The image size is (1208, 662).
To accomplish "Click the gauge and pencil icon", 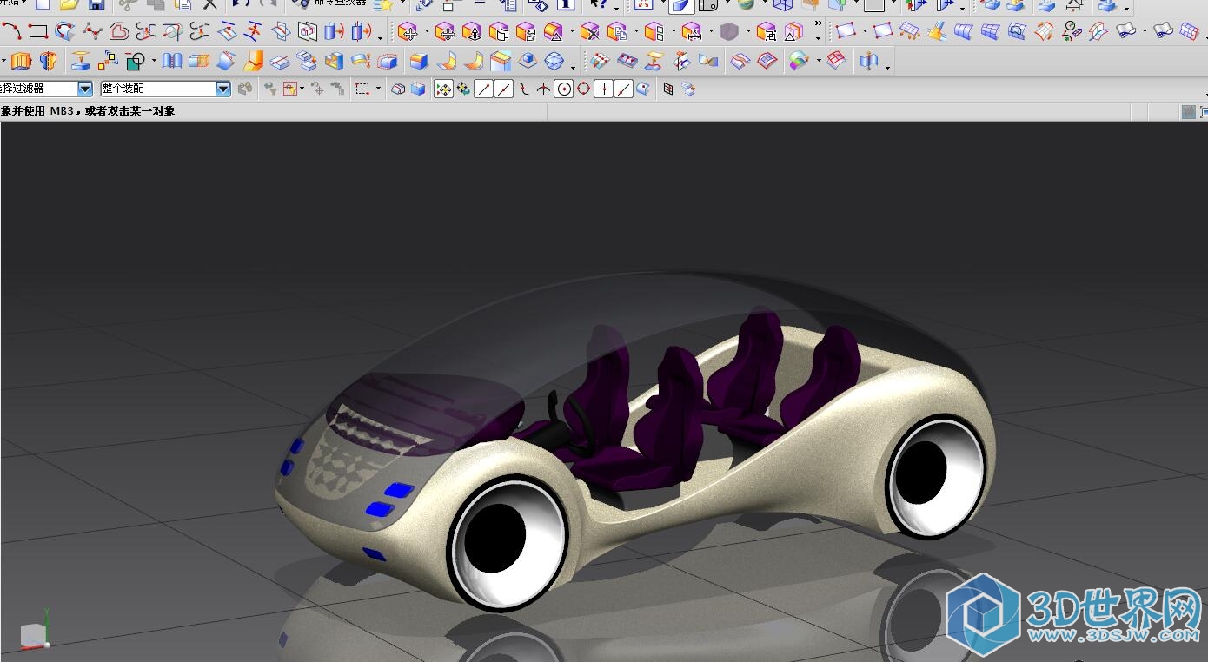I will point(1072,32).
